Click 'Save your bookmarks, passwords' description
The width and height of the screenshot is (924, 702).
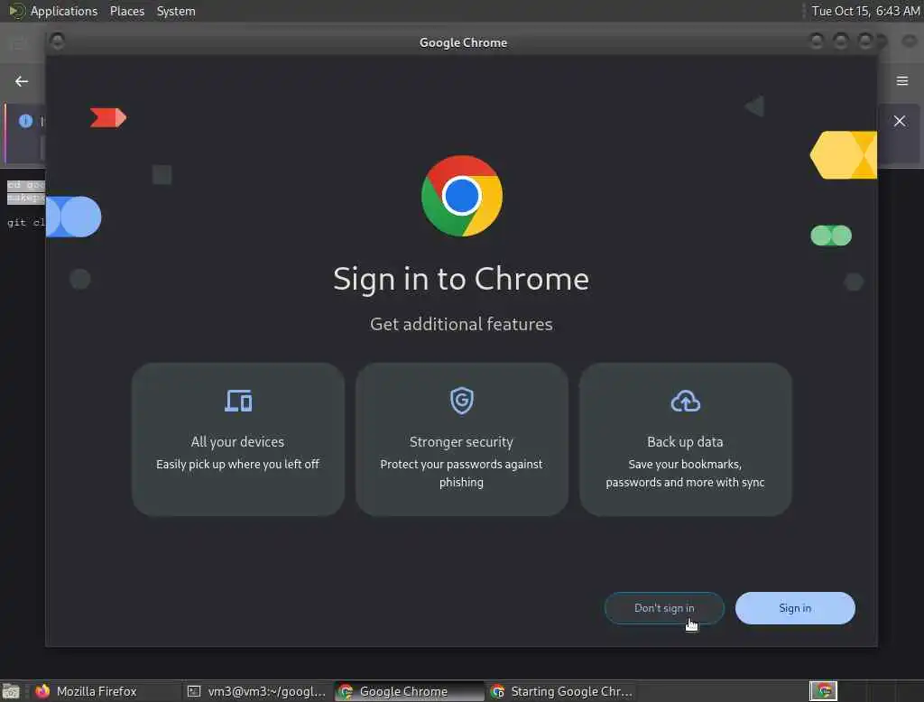click(x=685, y=473)
